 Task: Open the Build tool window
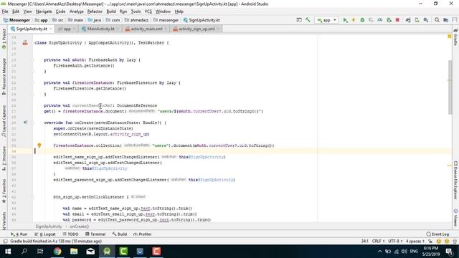click(x=120, y=234)
